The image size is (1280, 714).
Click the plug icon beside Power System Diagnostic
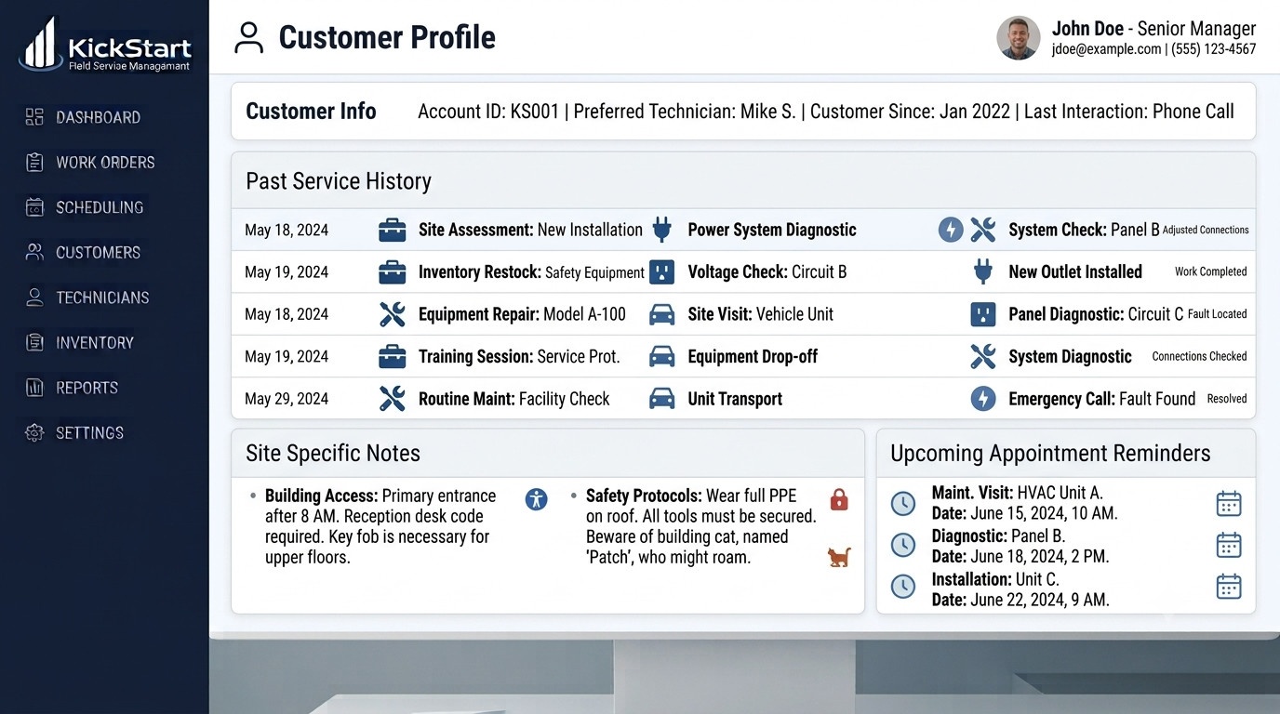(661, 230)
